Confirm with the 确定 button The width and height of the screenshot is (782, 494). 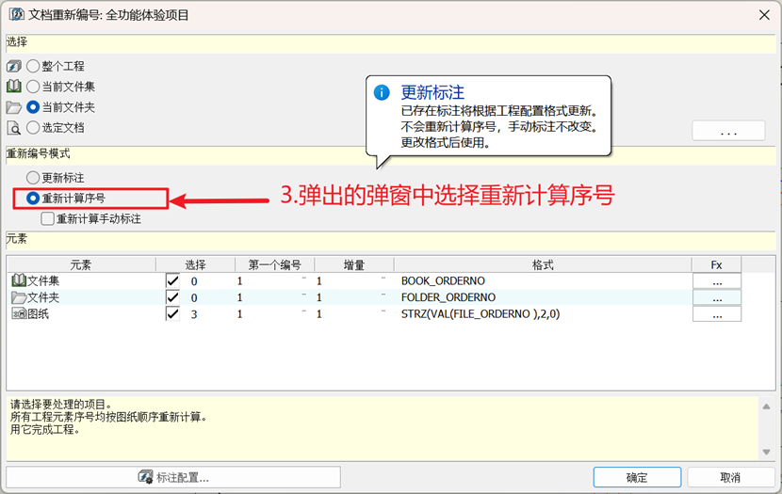[x=637, y=477]
